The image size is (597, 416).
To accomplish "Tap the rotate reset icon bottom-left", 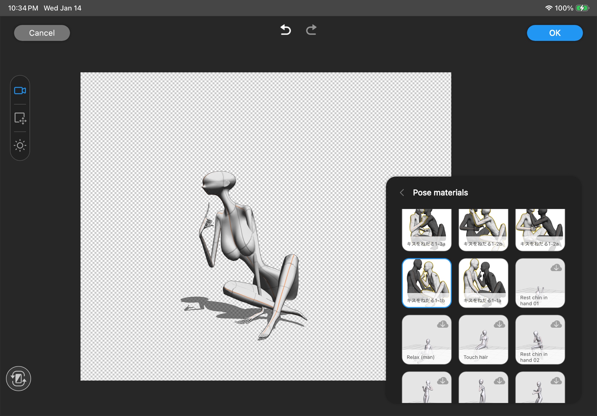I will pos(19,378).
